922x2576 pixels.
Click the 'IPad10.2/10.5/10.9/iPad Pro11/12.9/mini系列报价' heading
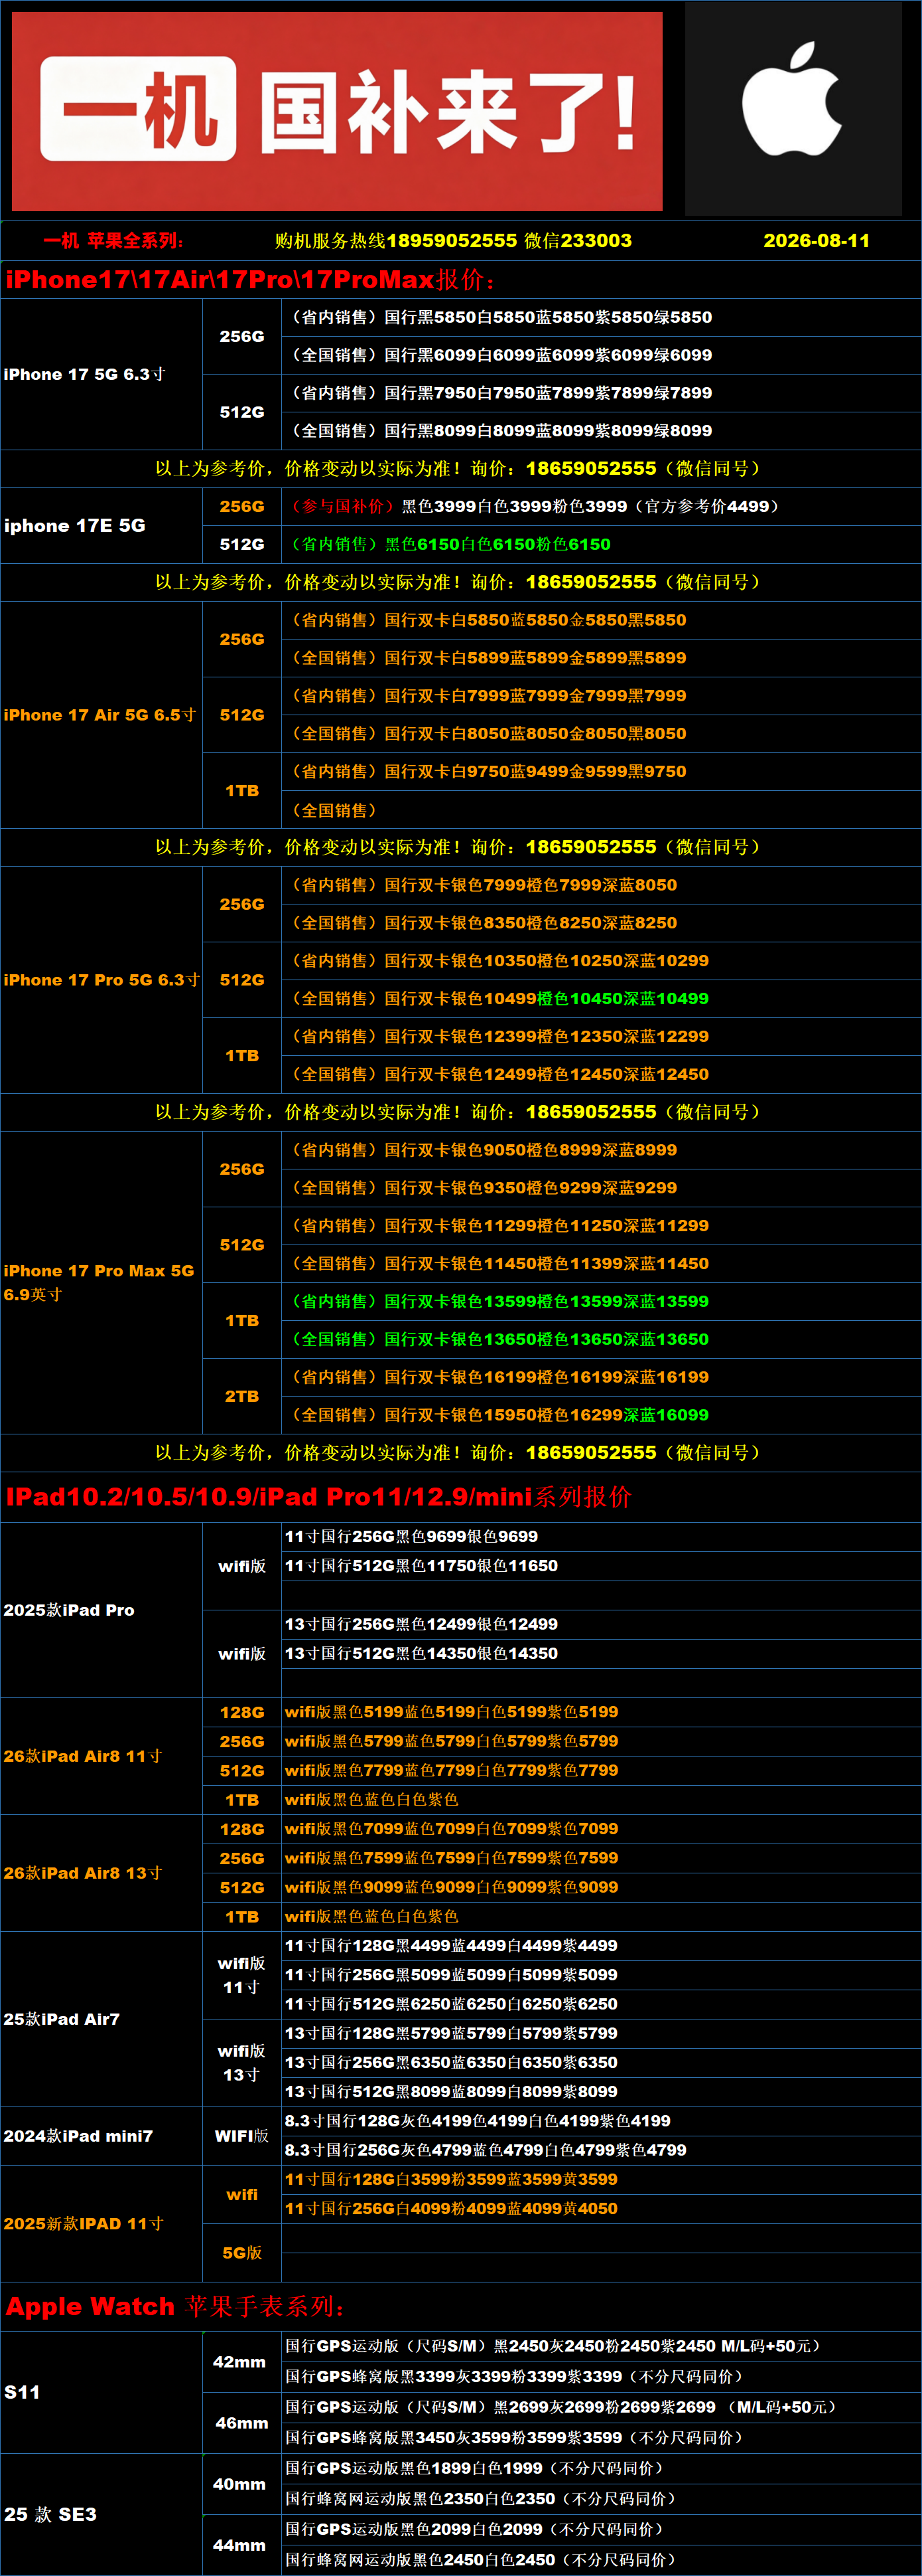click(x=318, y=1497)
